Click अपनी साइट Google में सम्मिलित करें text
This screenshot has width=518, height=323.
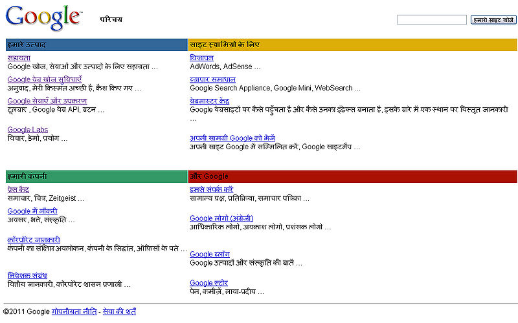click(x=275, y=147)
